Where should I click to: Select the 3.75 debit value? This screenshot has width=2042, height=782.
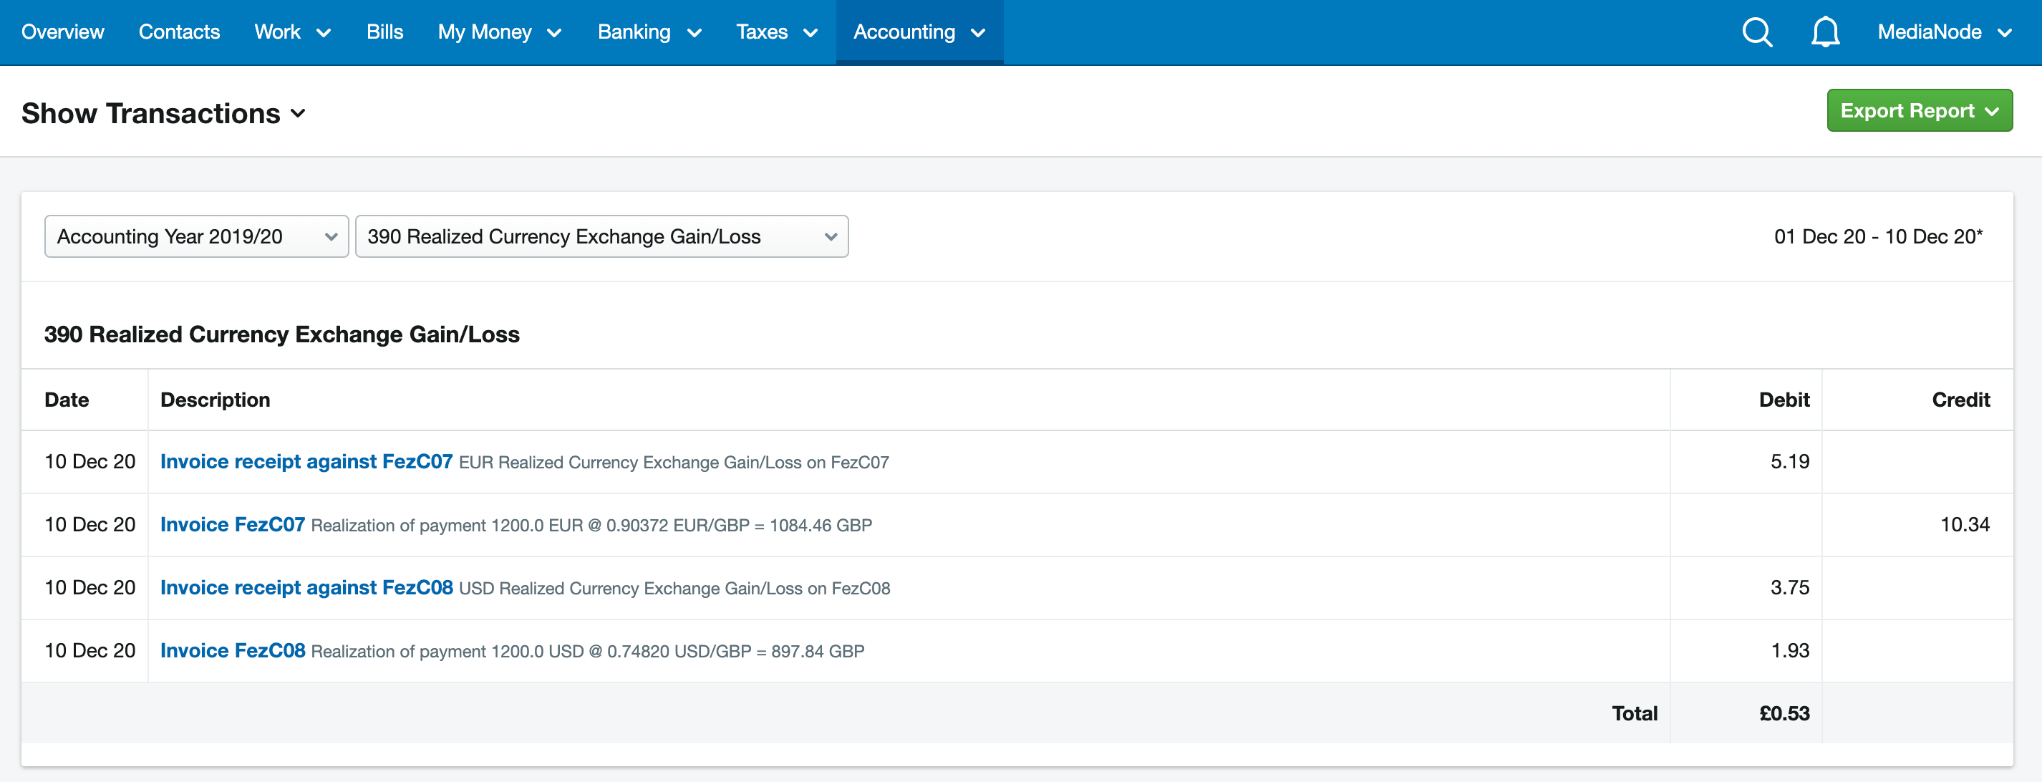(1790, 588)
